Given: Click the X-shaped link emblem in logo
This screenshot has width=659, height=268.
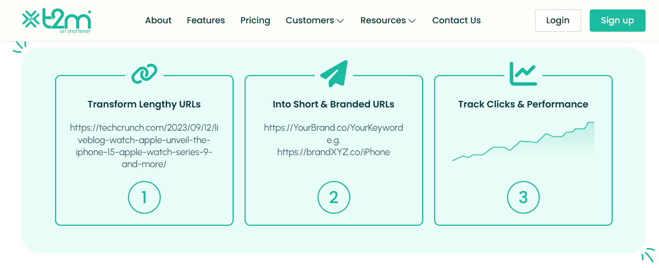Looking at the screenshot, I should 31,19.
